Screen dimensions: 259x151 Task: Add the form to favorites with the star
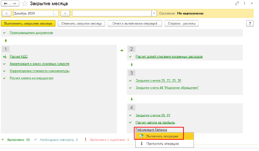[x=24, y=4]
